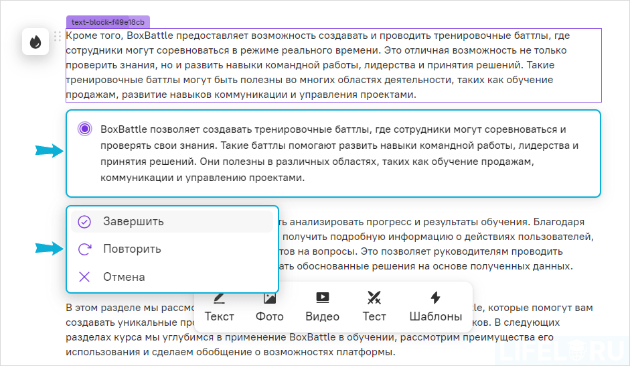Screen dimensions: 630x366
Task: Choose Завершить in the popup menu
Action: [x=172, y=221]
